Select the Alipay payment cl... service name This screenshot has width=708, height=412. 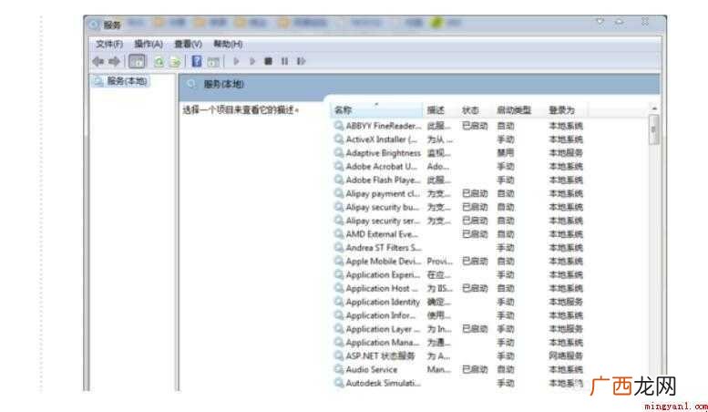[383, 193]
